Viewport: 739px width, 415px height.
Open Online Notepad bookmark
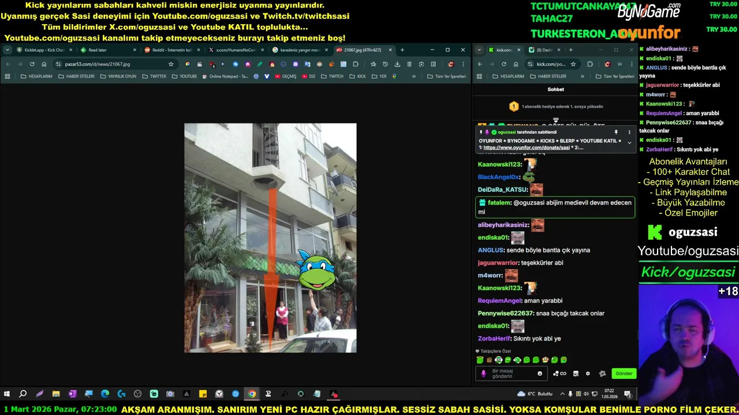pos(225,76)
